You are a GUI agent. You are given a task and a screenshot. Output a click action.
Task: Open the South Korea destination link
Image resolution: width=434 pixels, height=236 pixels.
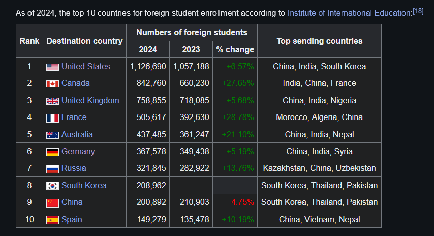[84, 185]
